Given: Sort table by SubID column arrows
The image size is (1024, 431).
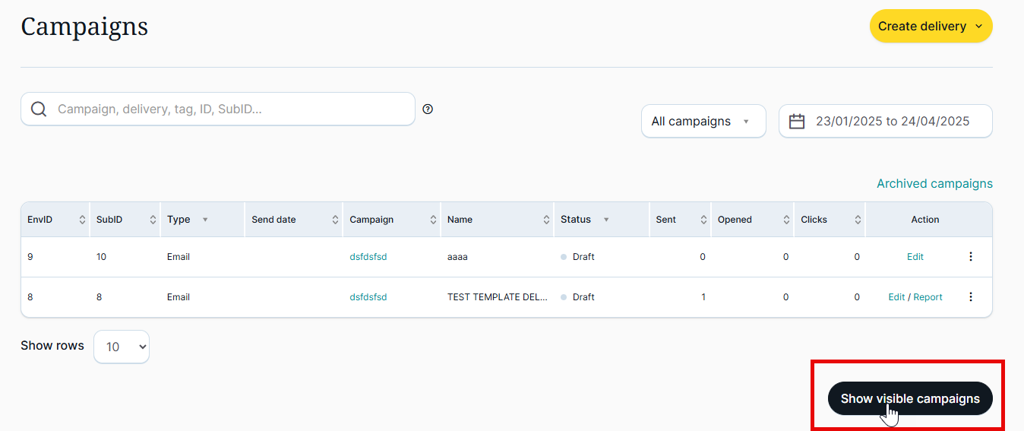Looking at the screenshot, I should point(153,220).
